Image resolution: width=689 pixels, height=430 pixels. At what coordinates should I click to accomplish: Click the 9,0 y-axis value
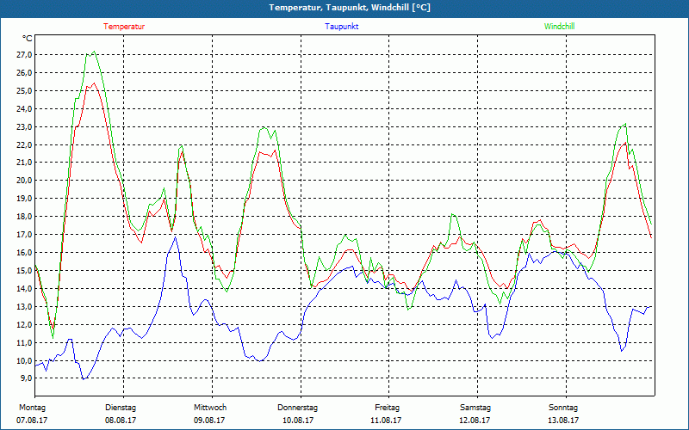(x=26, y=378)
